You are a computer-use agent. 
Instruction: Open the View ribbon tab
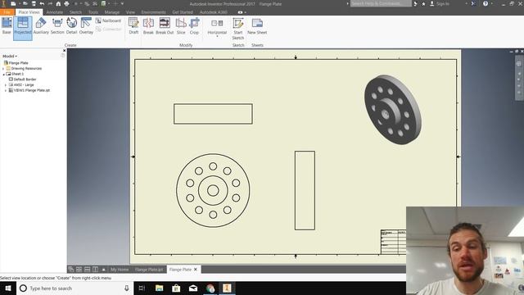coord(130,12)
